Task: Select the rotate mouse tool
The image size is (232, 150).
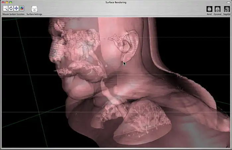Action: 11,9
